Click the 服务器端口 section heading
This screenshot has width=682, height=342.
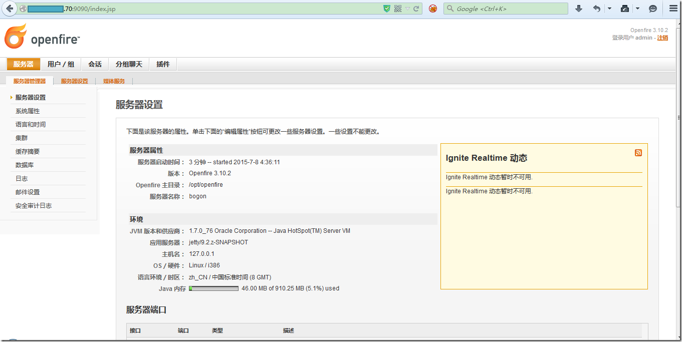click(146, 310)
